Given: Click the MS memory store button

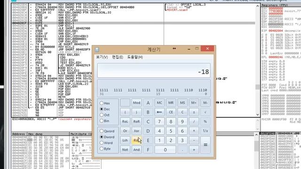Looking at the screenshot, I should [x=182, y=103].
